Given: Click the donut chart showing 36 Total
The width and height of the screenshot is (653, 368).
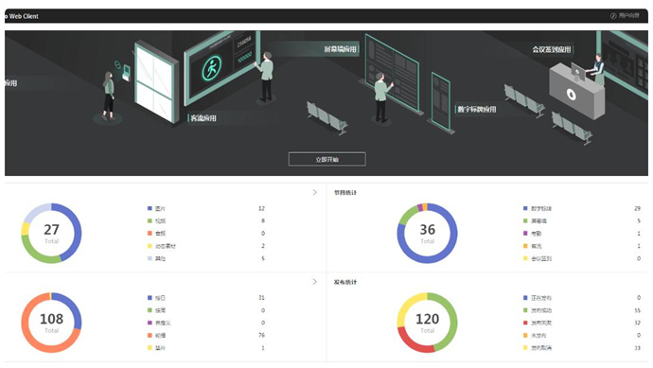Looking at the screenshot, I should coord(427,233).
